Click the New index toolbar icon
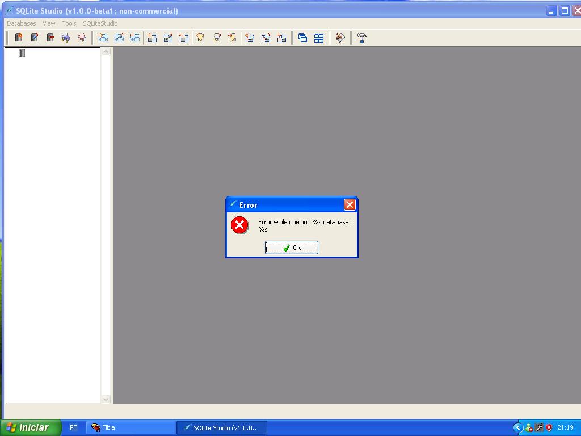Viewport: 581px width, 436px height. click(152, 38)
